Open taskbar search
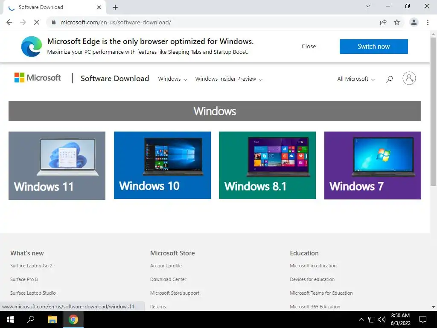437x328 pixels. coord(31,319)
